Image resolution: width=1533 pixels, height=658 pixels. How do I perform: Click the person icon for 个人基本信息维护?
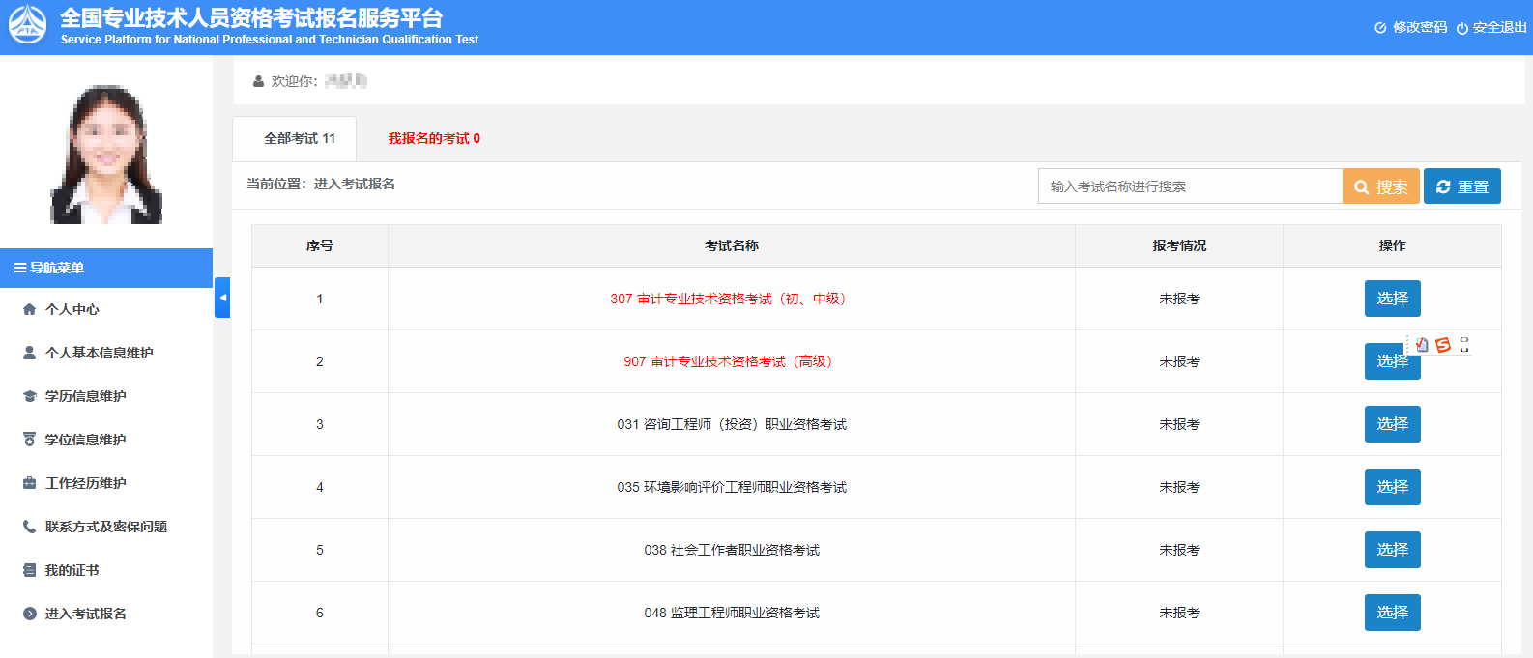click(29, 354)
